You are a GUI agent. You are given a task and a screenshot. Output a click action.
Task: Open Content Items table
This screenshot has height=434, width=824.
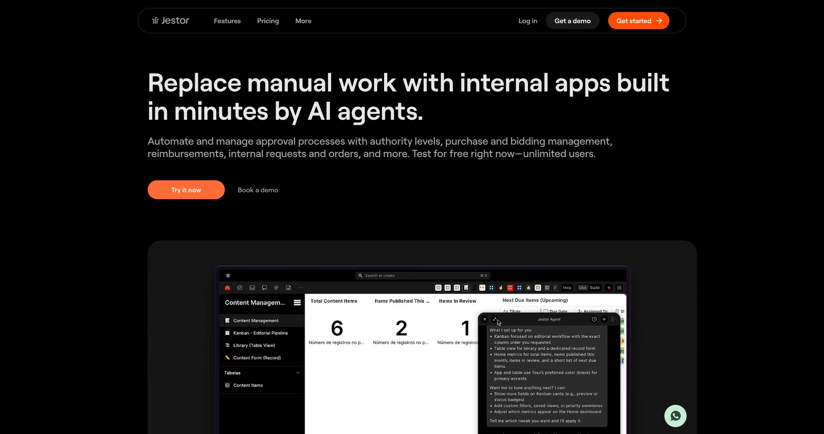[262, 385]
